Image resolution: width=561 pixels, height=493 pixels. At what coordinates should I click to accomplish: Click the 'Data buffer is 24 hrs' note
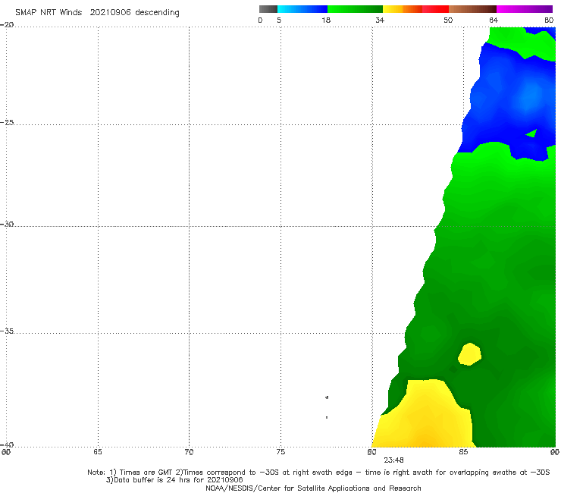[x=174, y=480]
